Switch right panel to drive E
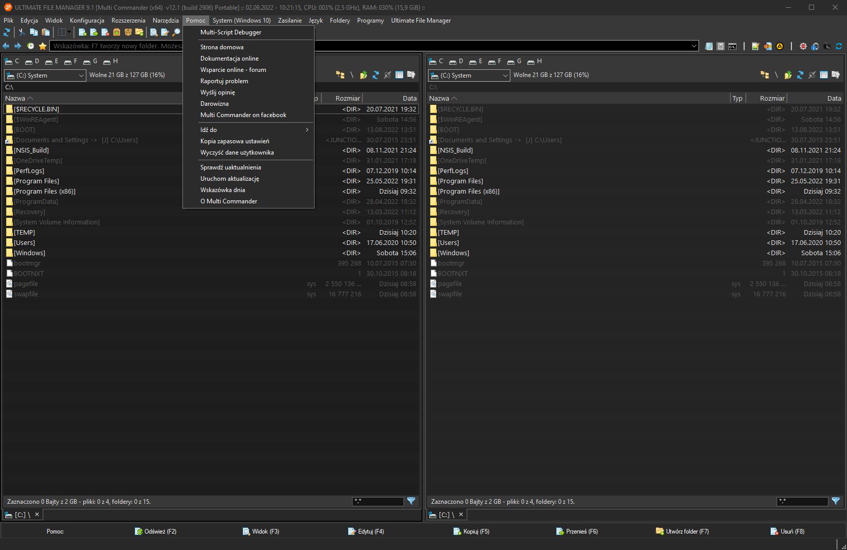The height and width of the screenshot is (550, 847). pyautogui.click(x=476, y=61)
